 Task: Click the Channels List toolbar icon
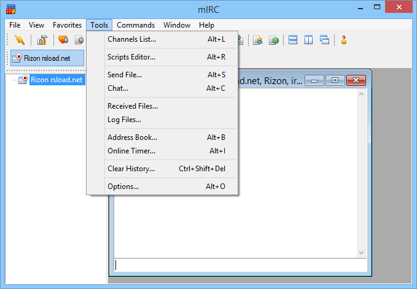(79, 40)
